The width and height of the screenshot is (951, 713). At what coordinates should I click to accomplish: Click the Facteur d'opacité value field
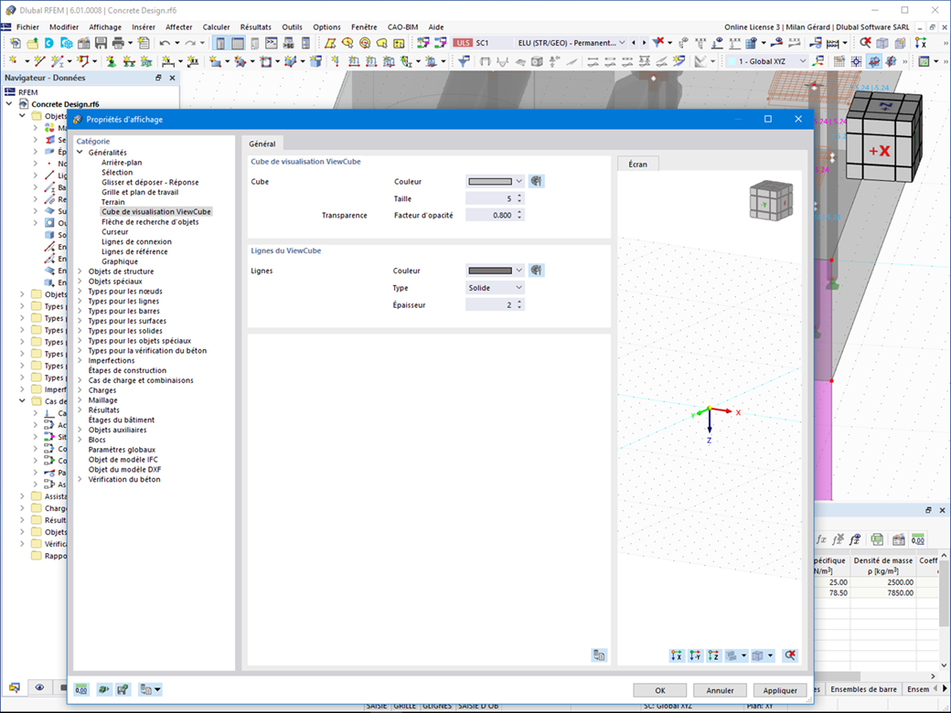tap(490, 215)
